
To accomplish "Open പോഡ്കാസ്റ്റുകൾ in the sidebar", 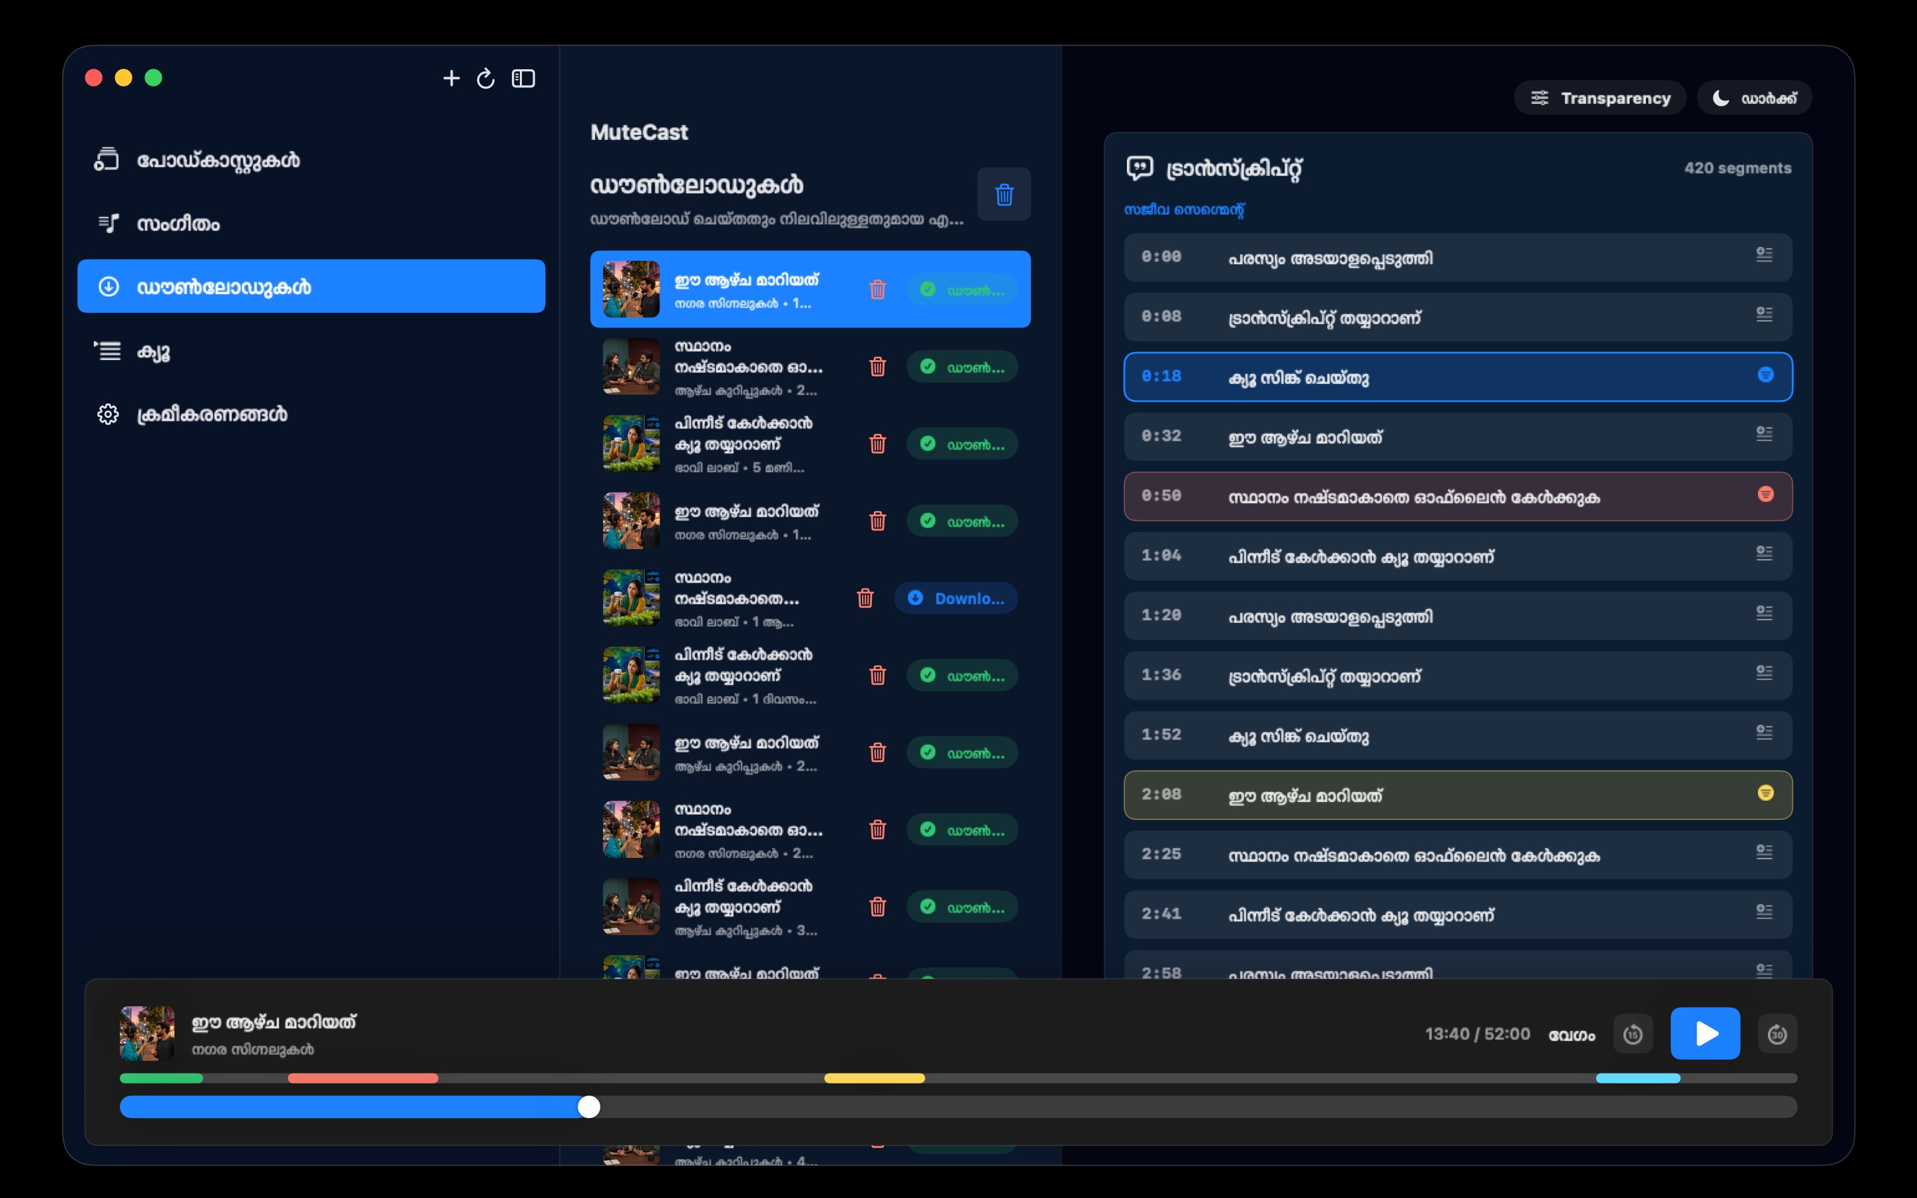I will point(312,160).
